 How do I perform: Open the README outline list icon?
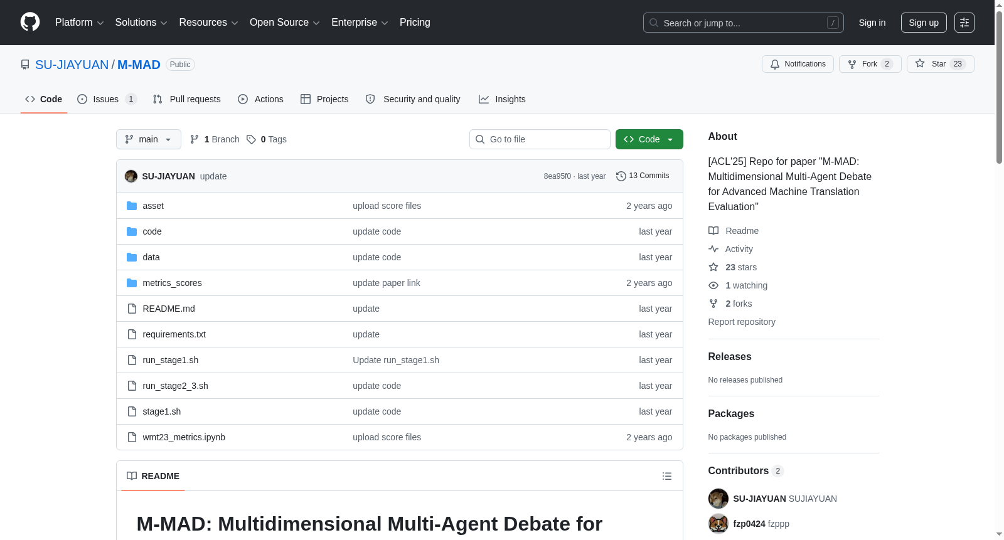point(667,476)
